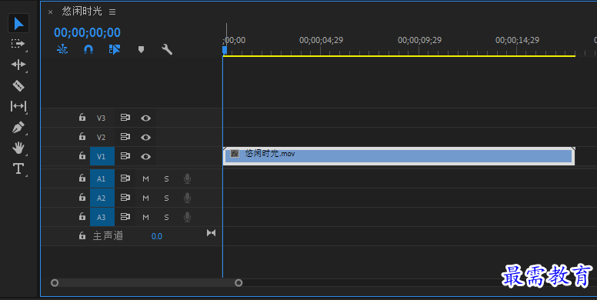This screenshot has width=597, height=300.
Task: Click the timeline zoom scrollbar bar
Action: (147, 283)
